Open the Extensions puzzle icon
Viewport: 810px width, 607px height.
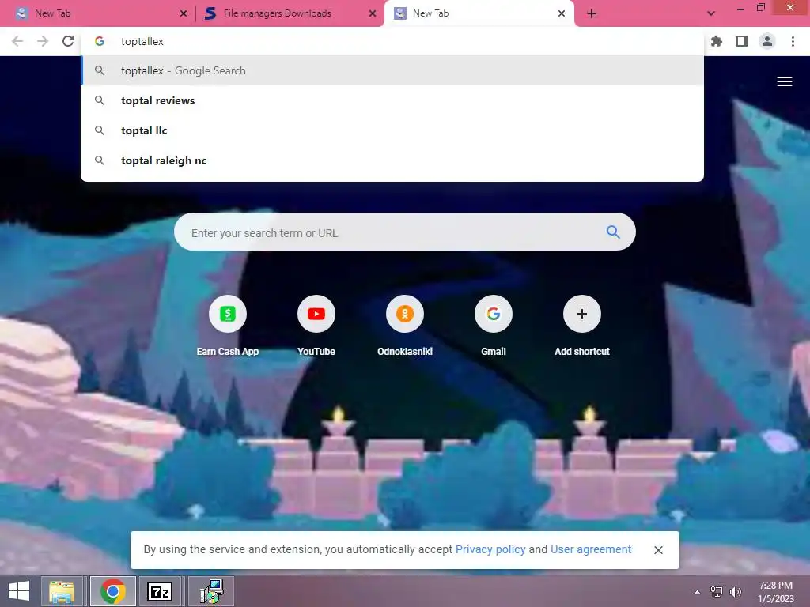(717, 41)
